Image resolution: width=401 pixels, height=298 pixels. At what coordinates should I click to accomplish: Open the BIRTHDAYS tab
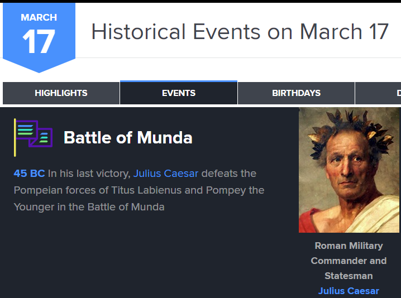point(296,93)
